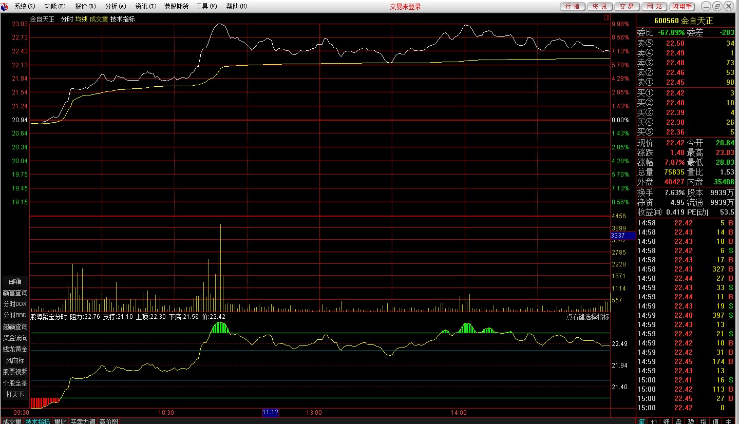739x424 pixels.
Task: Click the 交易 button in the top bar
Action: [627, 6]
